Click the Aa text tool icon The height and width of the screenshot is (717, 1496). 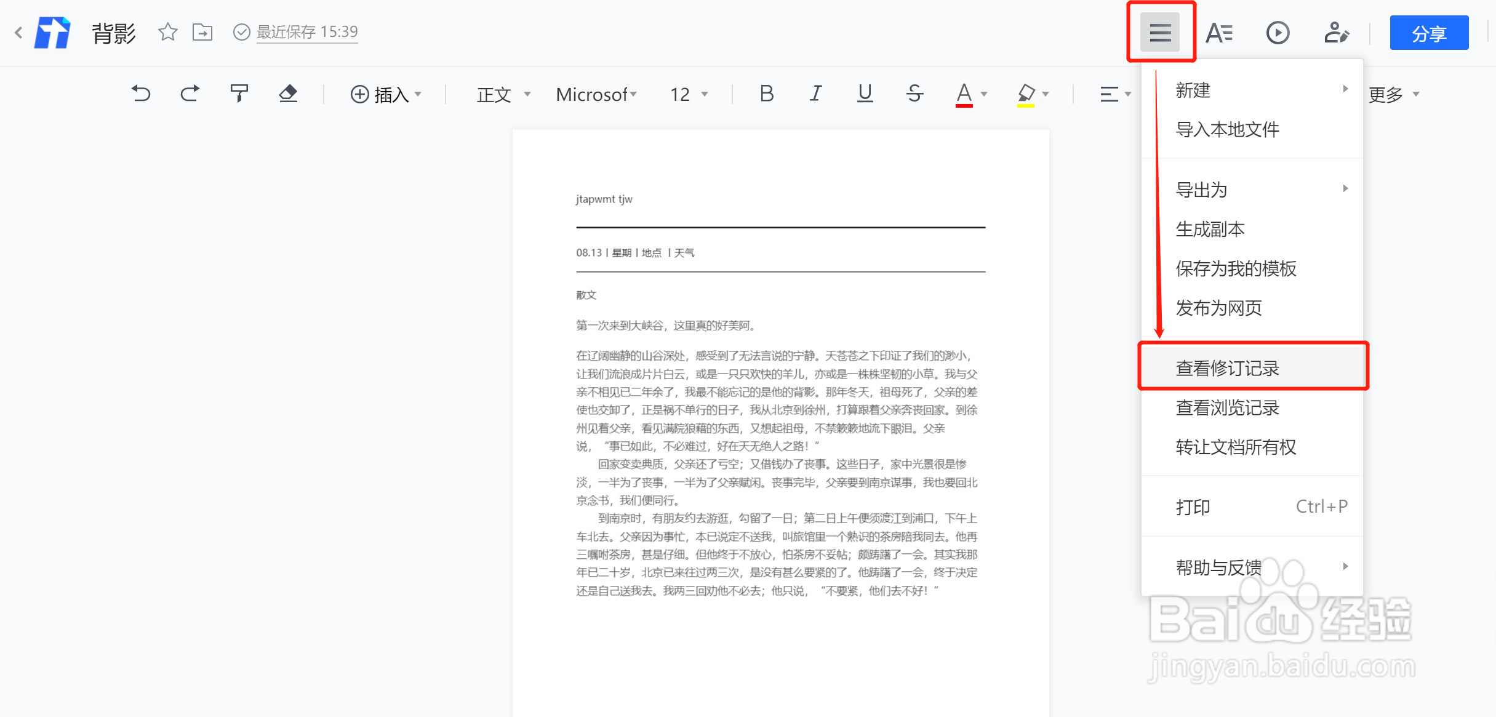tap(1220, 32)
